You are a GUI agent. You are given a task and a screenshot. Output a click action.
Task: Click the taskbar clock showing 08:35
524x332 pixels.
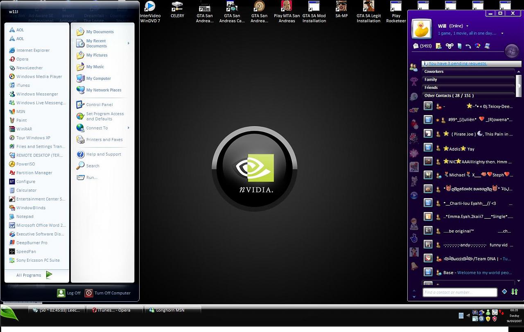[515, 310]
